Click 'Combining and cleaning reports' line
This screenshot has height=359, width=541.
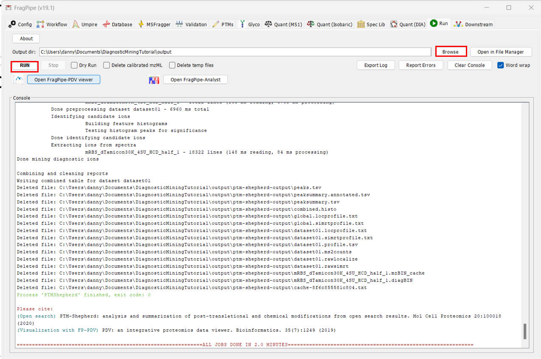point(62,173)
